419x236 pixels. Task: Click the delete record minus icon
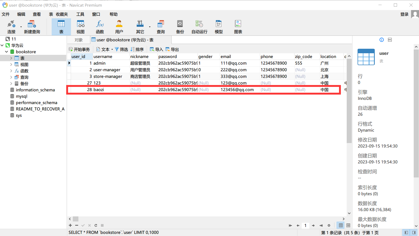(x=77, y=225)
